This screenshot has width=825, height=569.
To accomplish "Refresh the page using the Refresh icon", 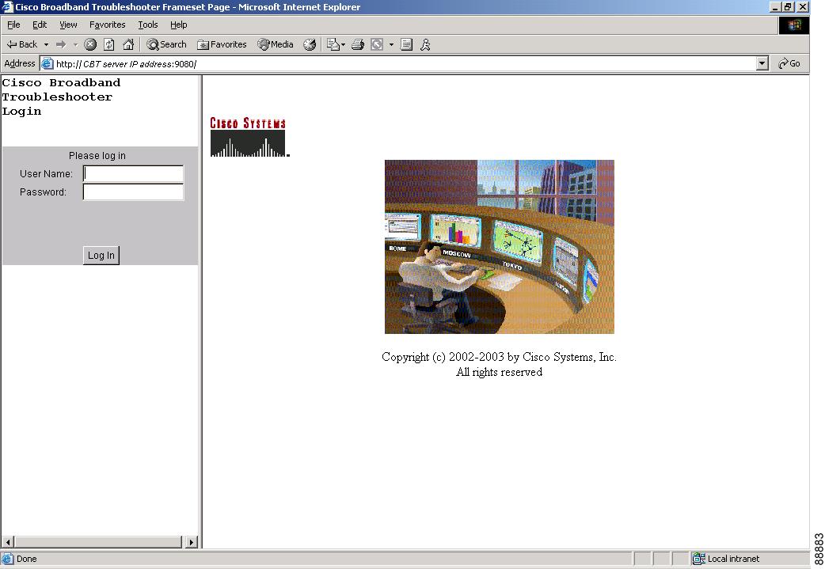I will point(109,44).
